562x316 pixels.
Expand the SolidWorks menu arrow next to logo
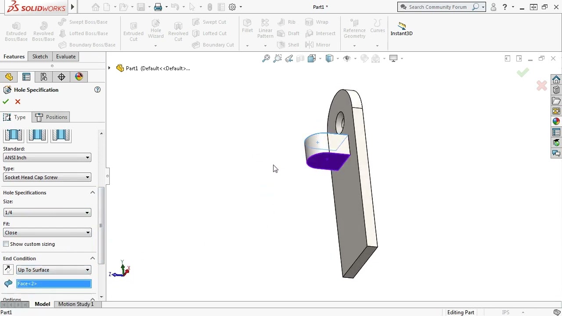coord(72,7)
